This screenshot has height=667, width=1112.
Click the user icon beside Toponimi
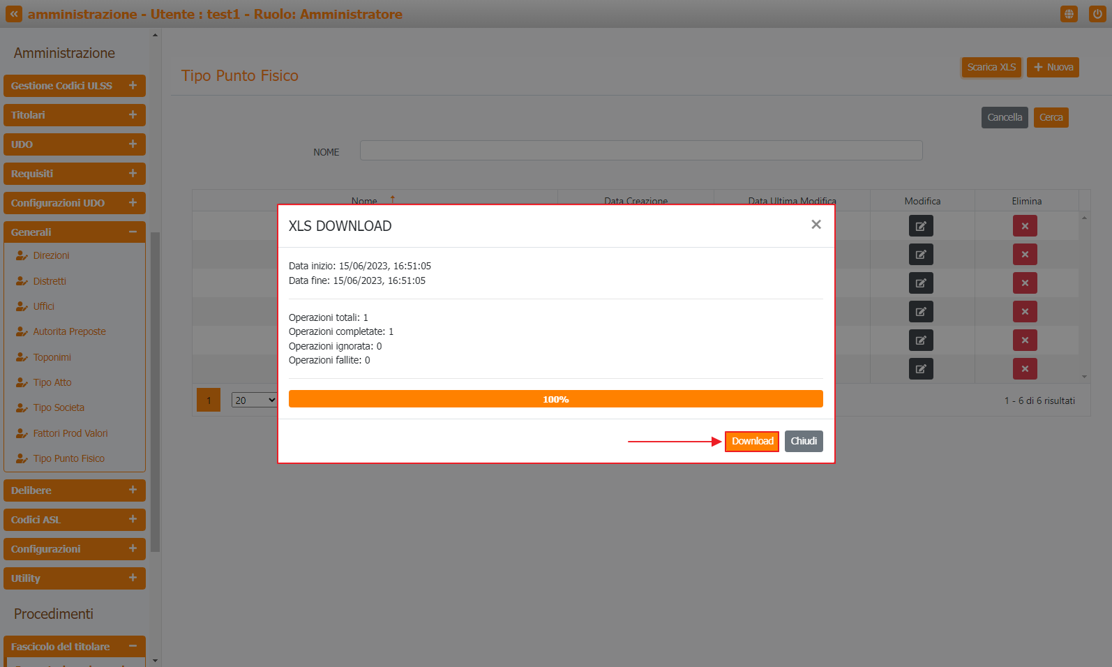pos(22,357)
